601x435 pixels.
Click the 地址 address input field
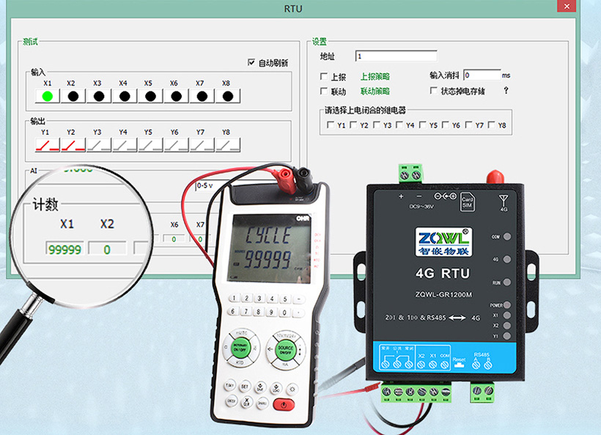tap(396, 56)
